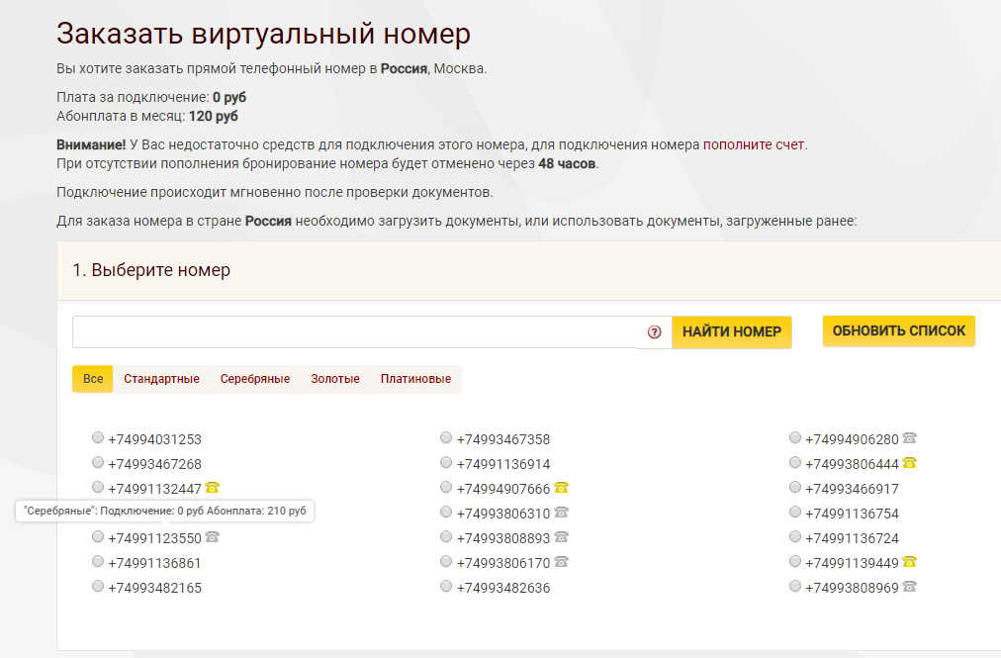
Task: Click the +74993467358 number text
Action: point(503,439)
